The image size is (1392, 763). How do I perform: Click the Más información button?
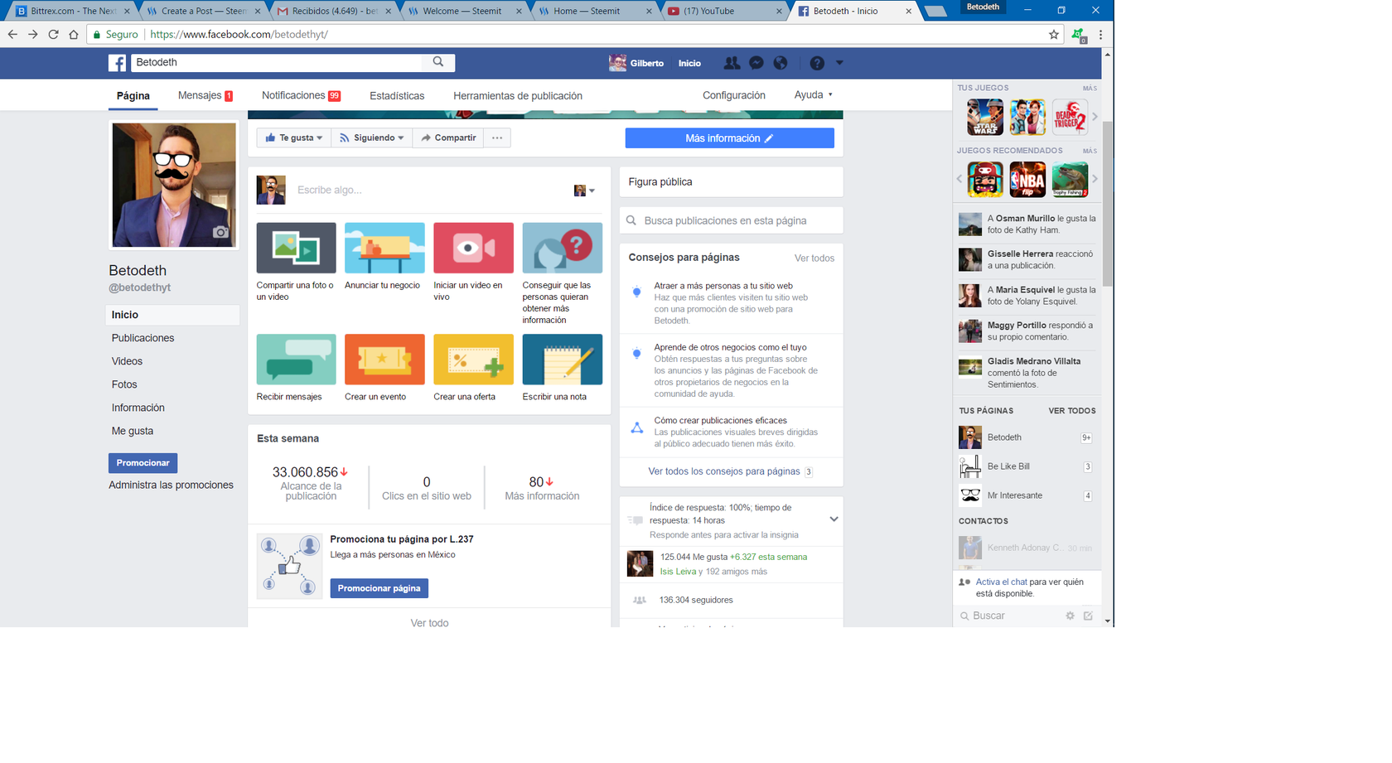(730, 138)
